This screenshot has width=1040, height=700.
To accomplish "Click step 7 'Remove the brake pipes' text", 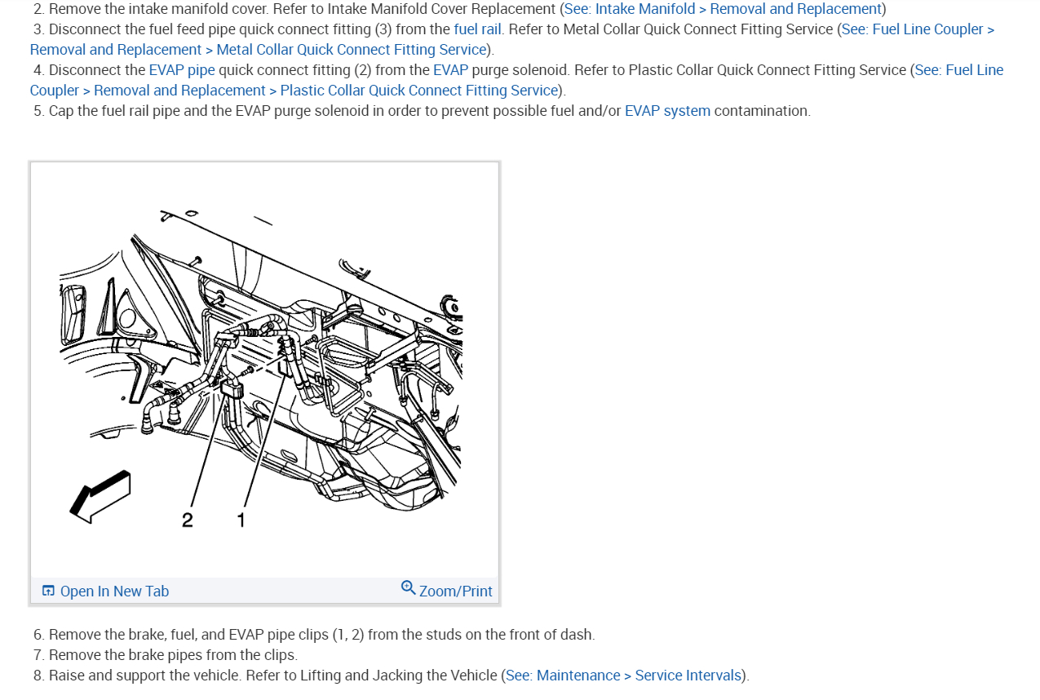I will [173, 655].
